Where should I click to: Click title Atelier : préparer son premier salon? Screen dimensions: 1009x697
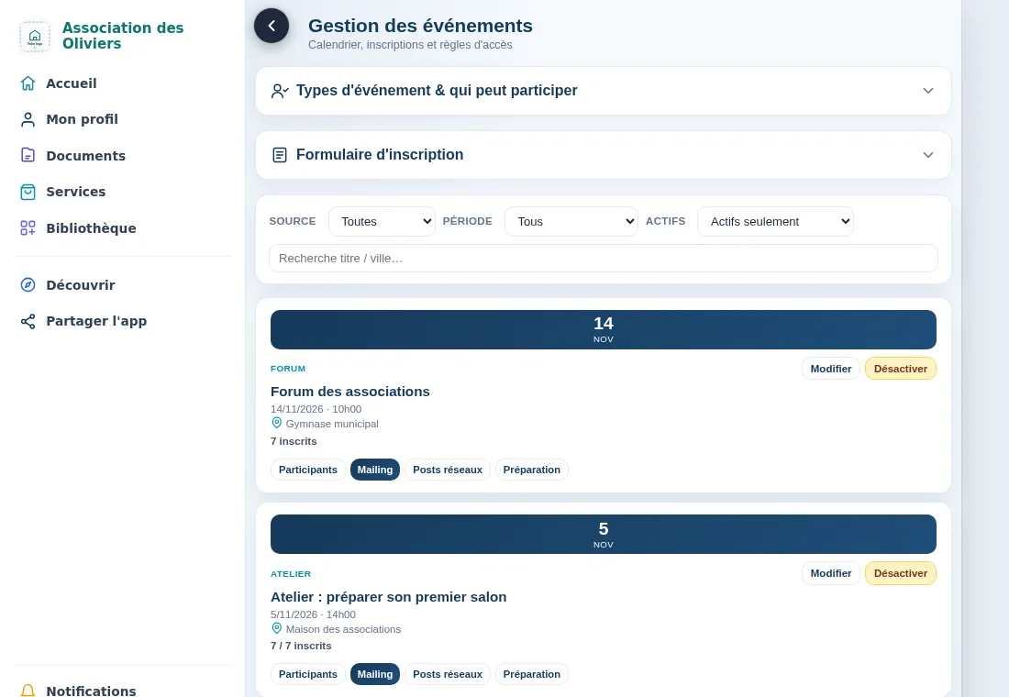point(389,597)
